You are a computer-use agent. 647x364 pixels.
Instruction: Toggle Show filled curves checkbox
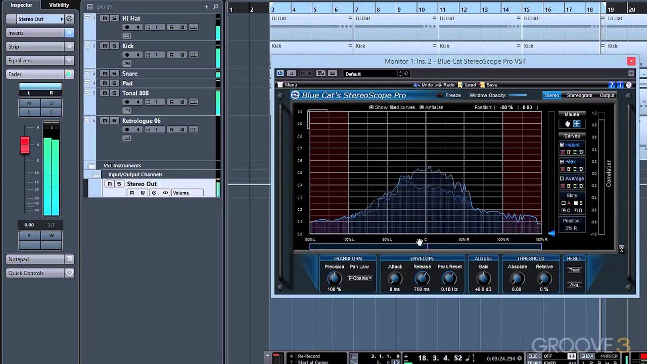pos(372,107)
